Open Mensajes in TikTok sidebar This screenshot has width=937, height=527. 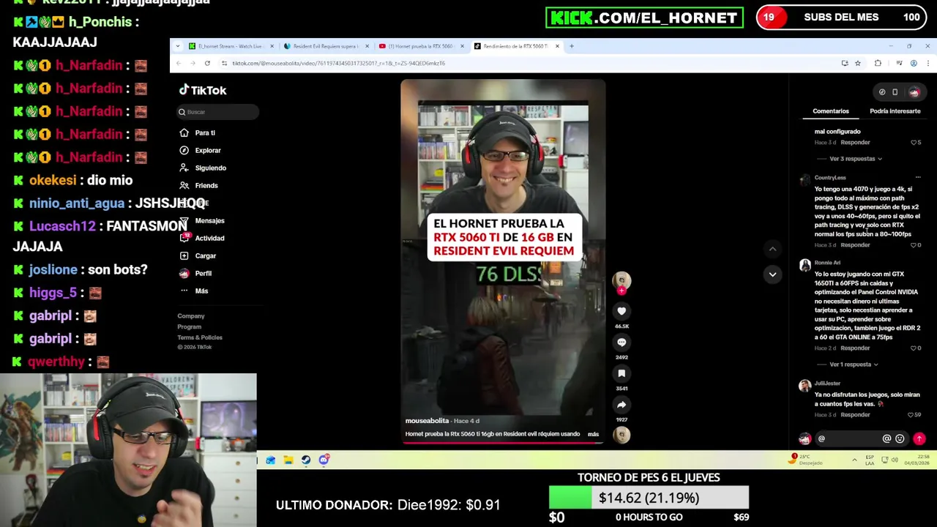point(202,220)
